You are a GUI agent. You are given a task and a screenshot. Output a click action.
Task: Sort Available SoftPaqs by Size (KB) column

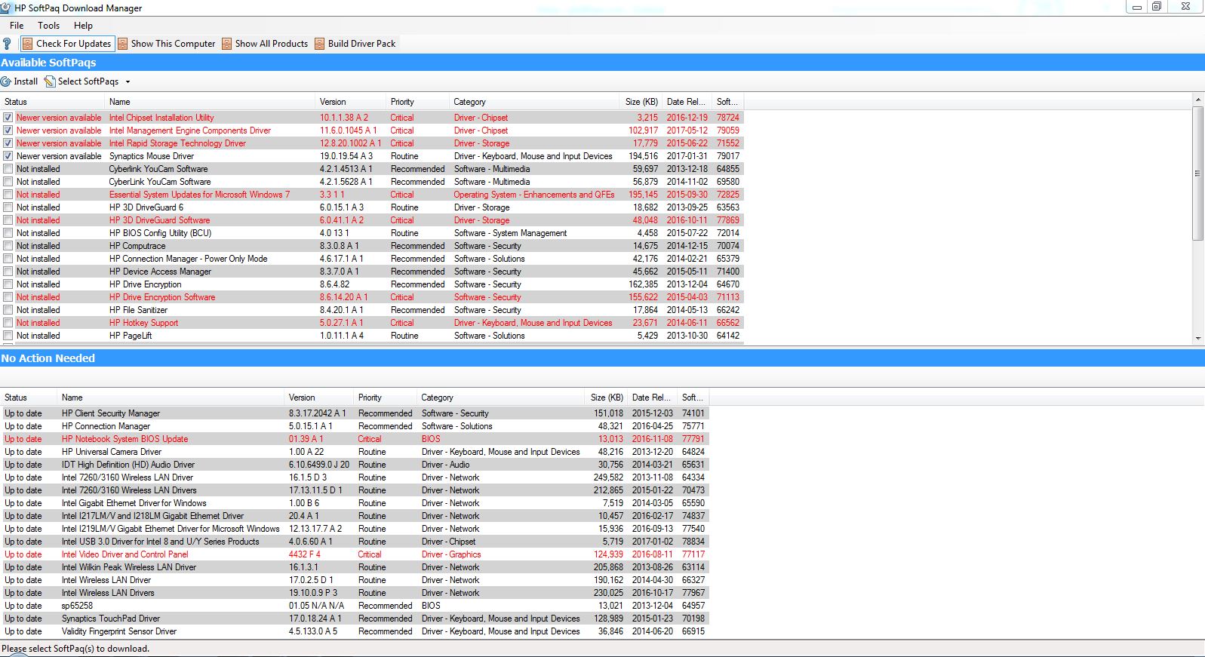coord(641,102)
